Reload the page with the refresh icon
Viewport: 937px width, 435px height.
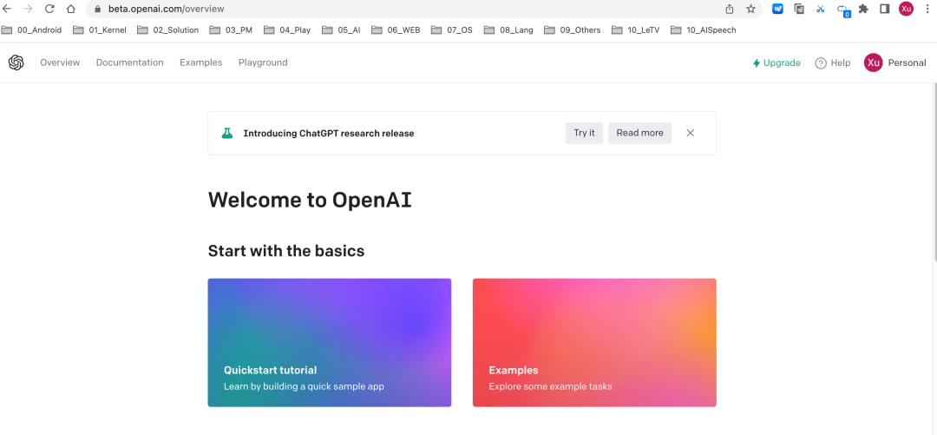click(x=49, y=9)
